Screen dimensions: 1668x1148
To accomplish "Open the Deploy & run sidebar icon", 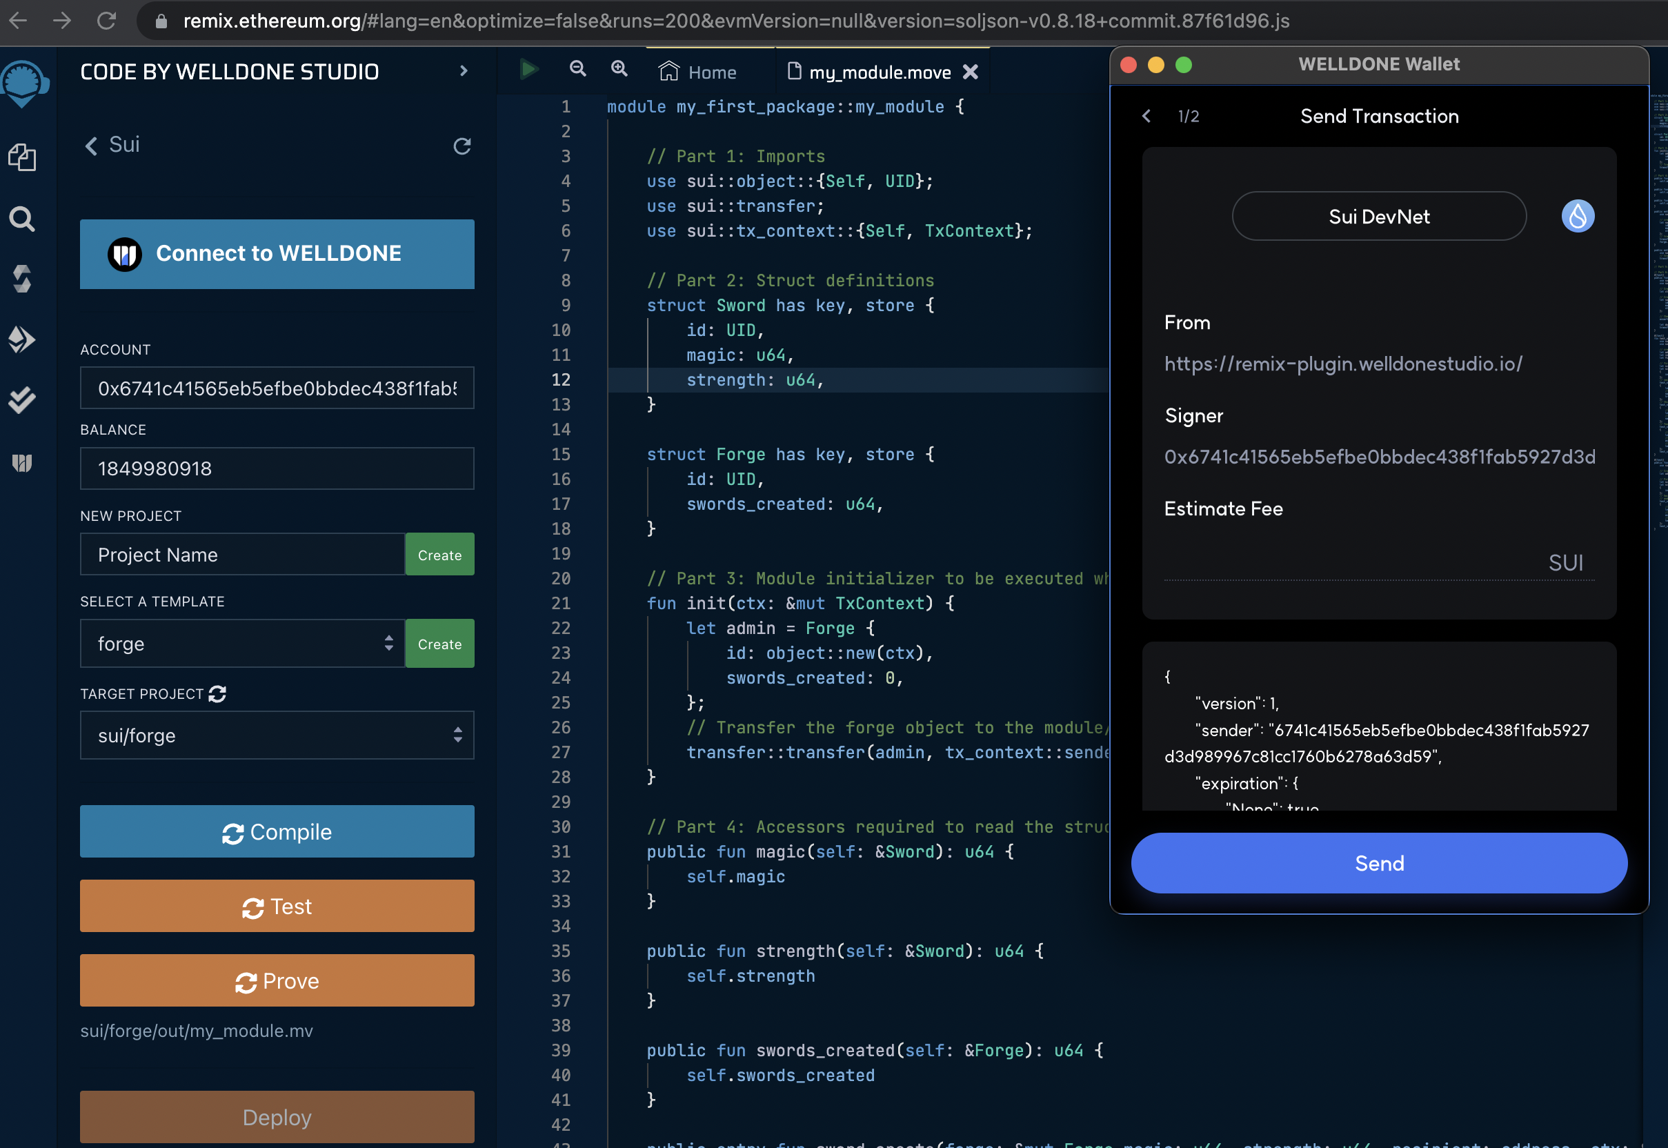I will pyautogui.click(x=22, y=339).
